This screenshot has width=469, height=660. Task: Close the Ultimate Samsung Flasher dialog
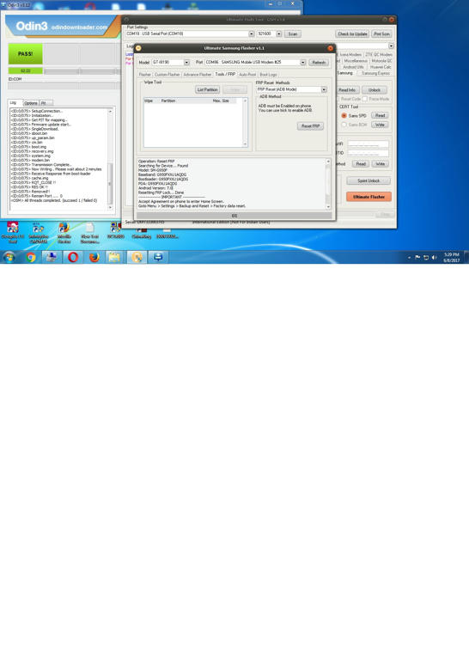(x=330, y=48)
